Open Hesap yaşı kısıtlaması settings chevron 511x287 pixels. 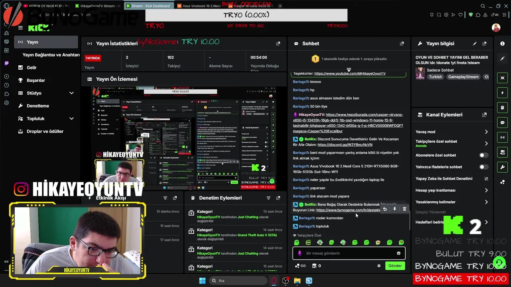[486, 190]
